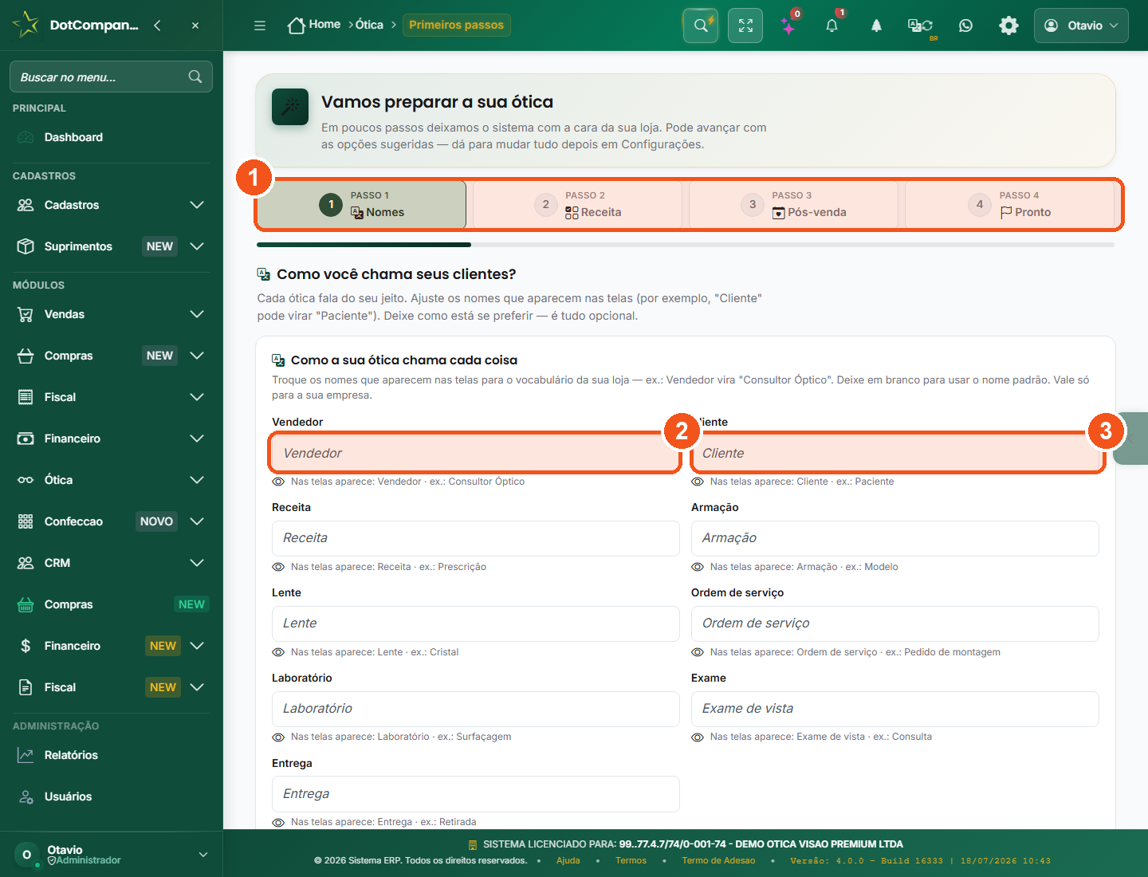Click the Confeccao grid icon
Screen dimensions: 1148x877
(x=26, y=521)
